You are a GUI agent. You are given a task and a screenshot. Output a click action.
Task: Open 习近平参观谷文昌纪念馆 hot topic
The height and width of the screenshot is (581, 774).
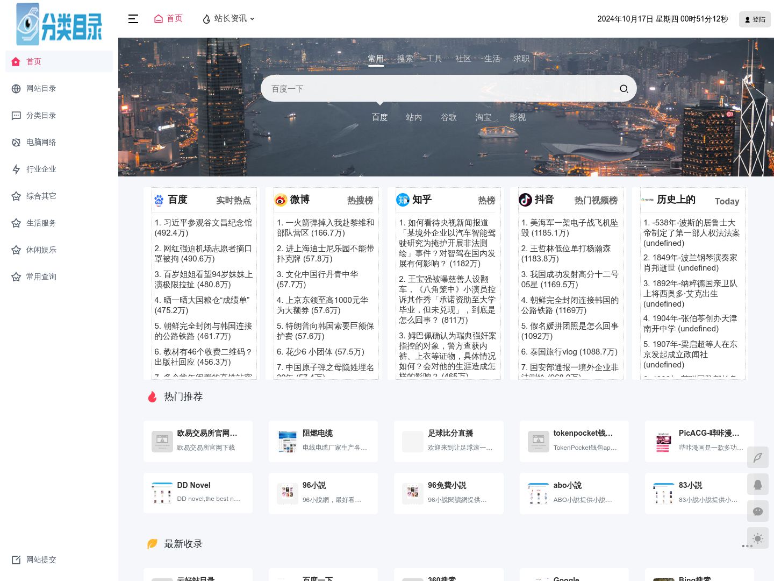(203, 228)
